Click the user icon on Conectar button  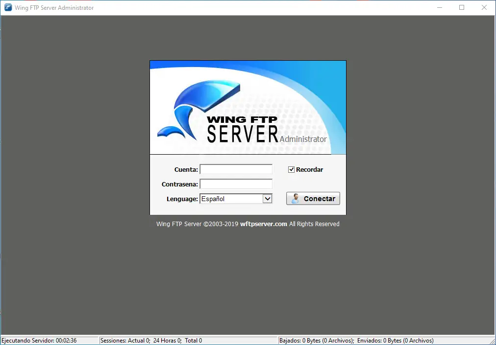tap(296, 198)
